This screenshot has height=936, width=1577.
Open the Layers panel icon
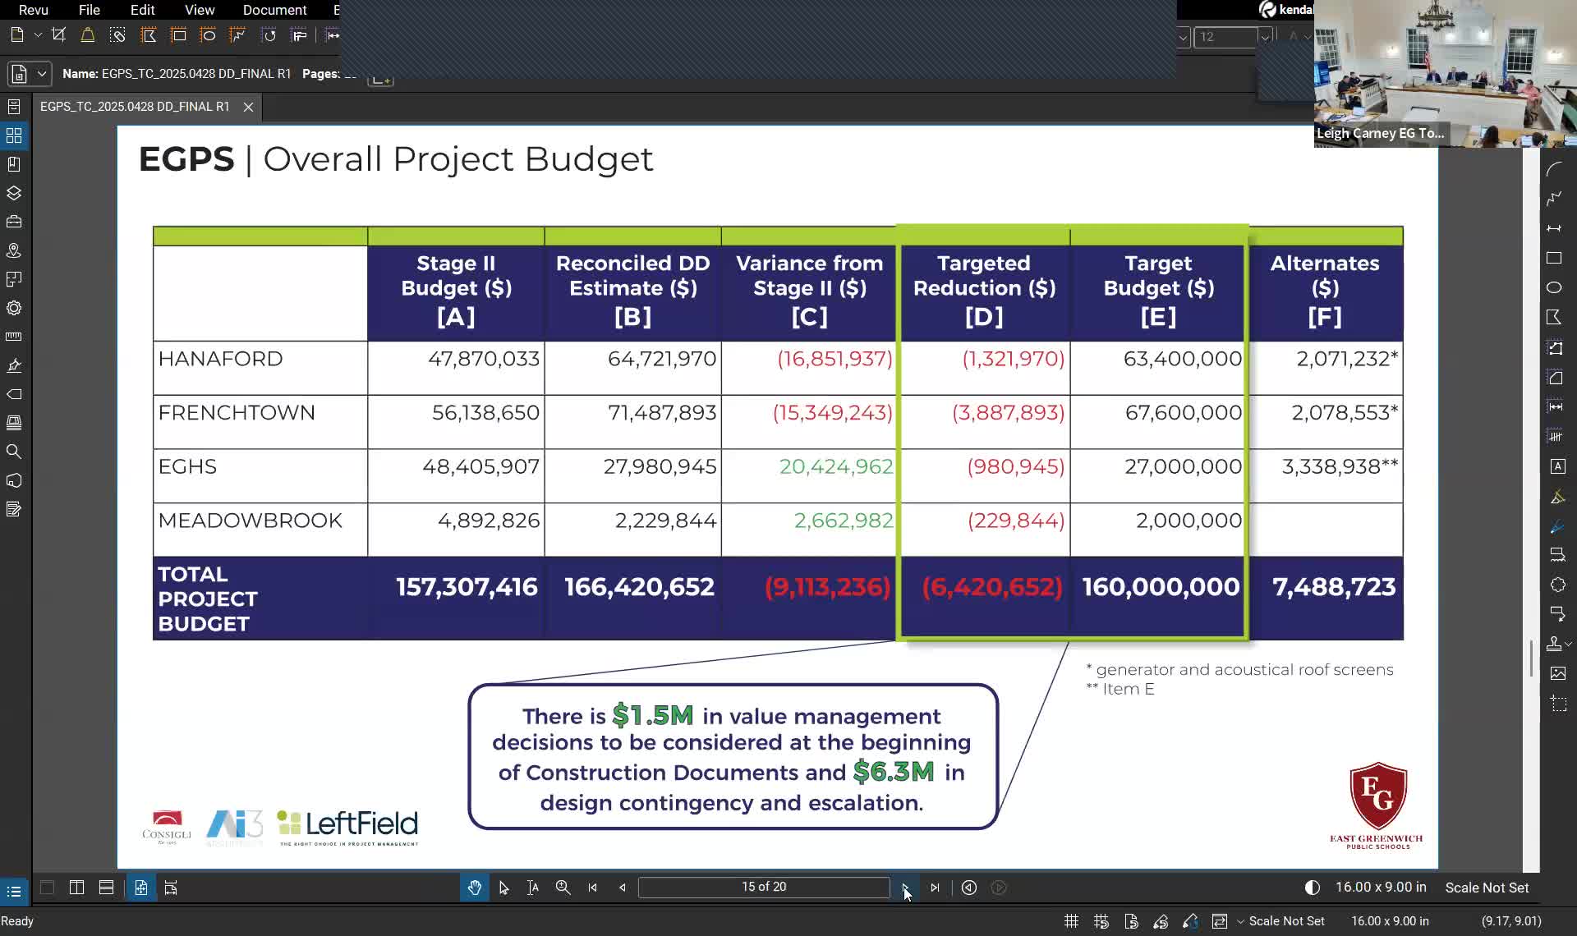[14, 193]
